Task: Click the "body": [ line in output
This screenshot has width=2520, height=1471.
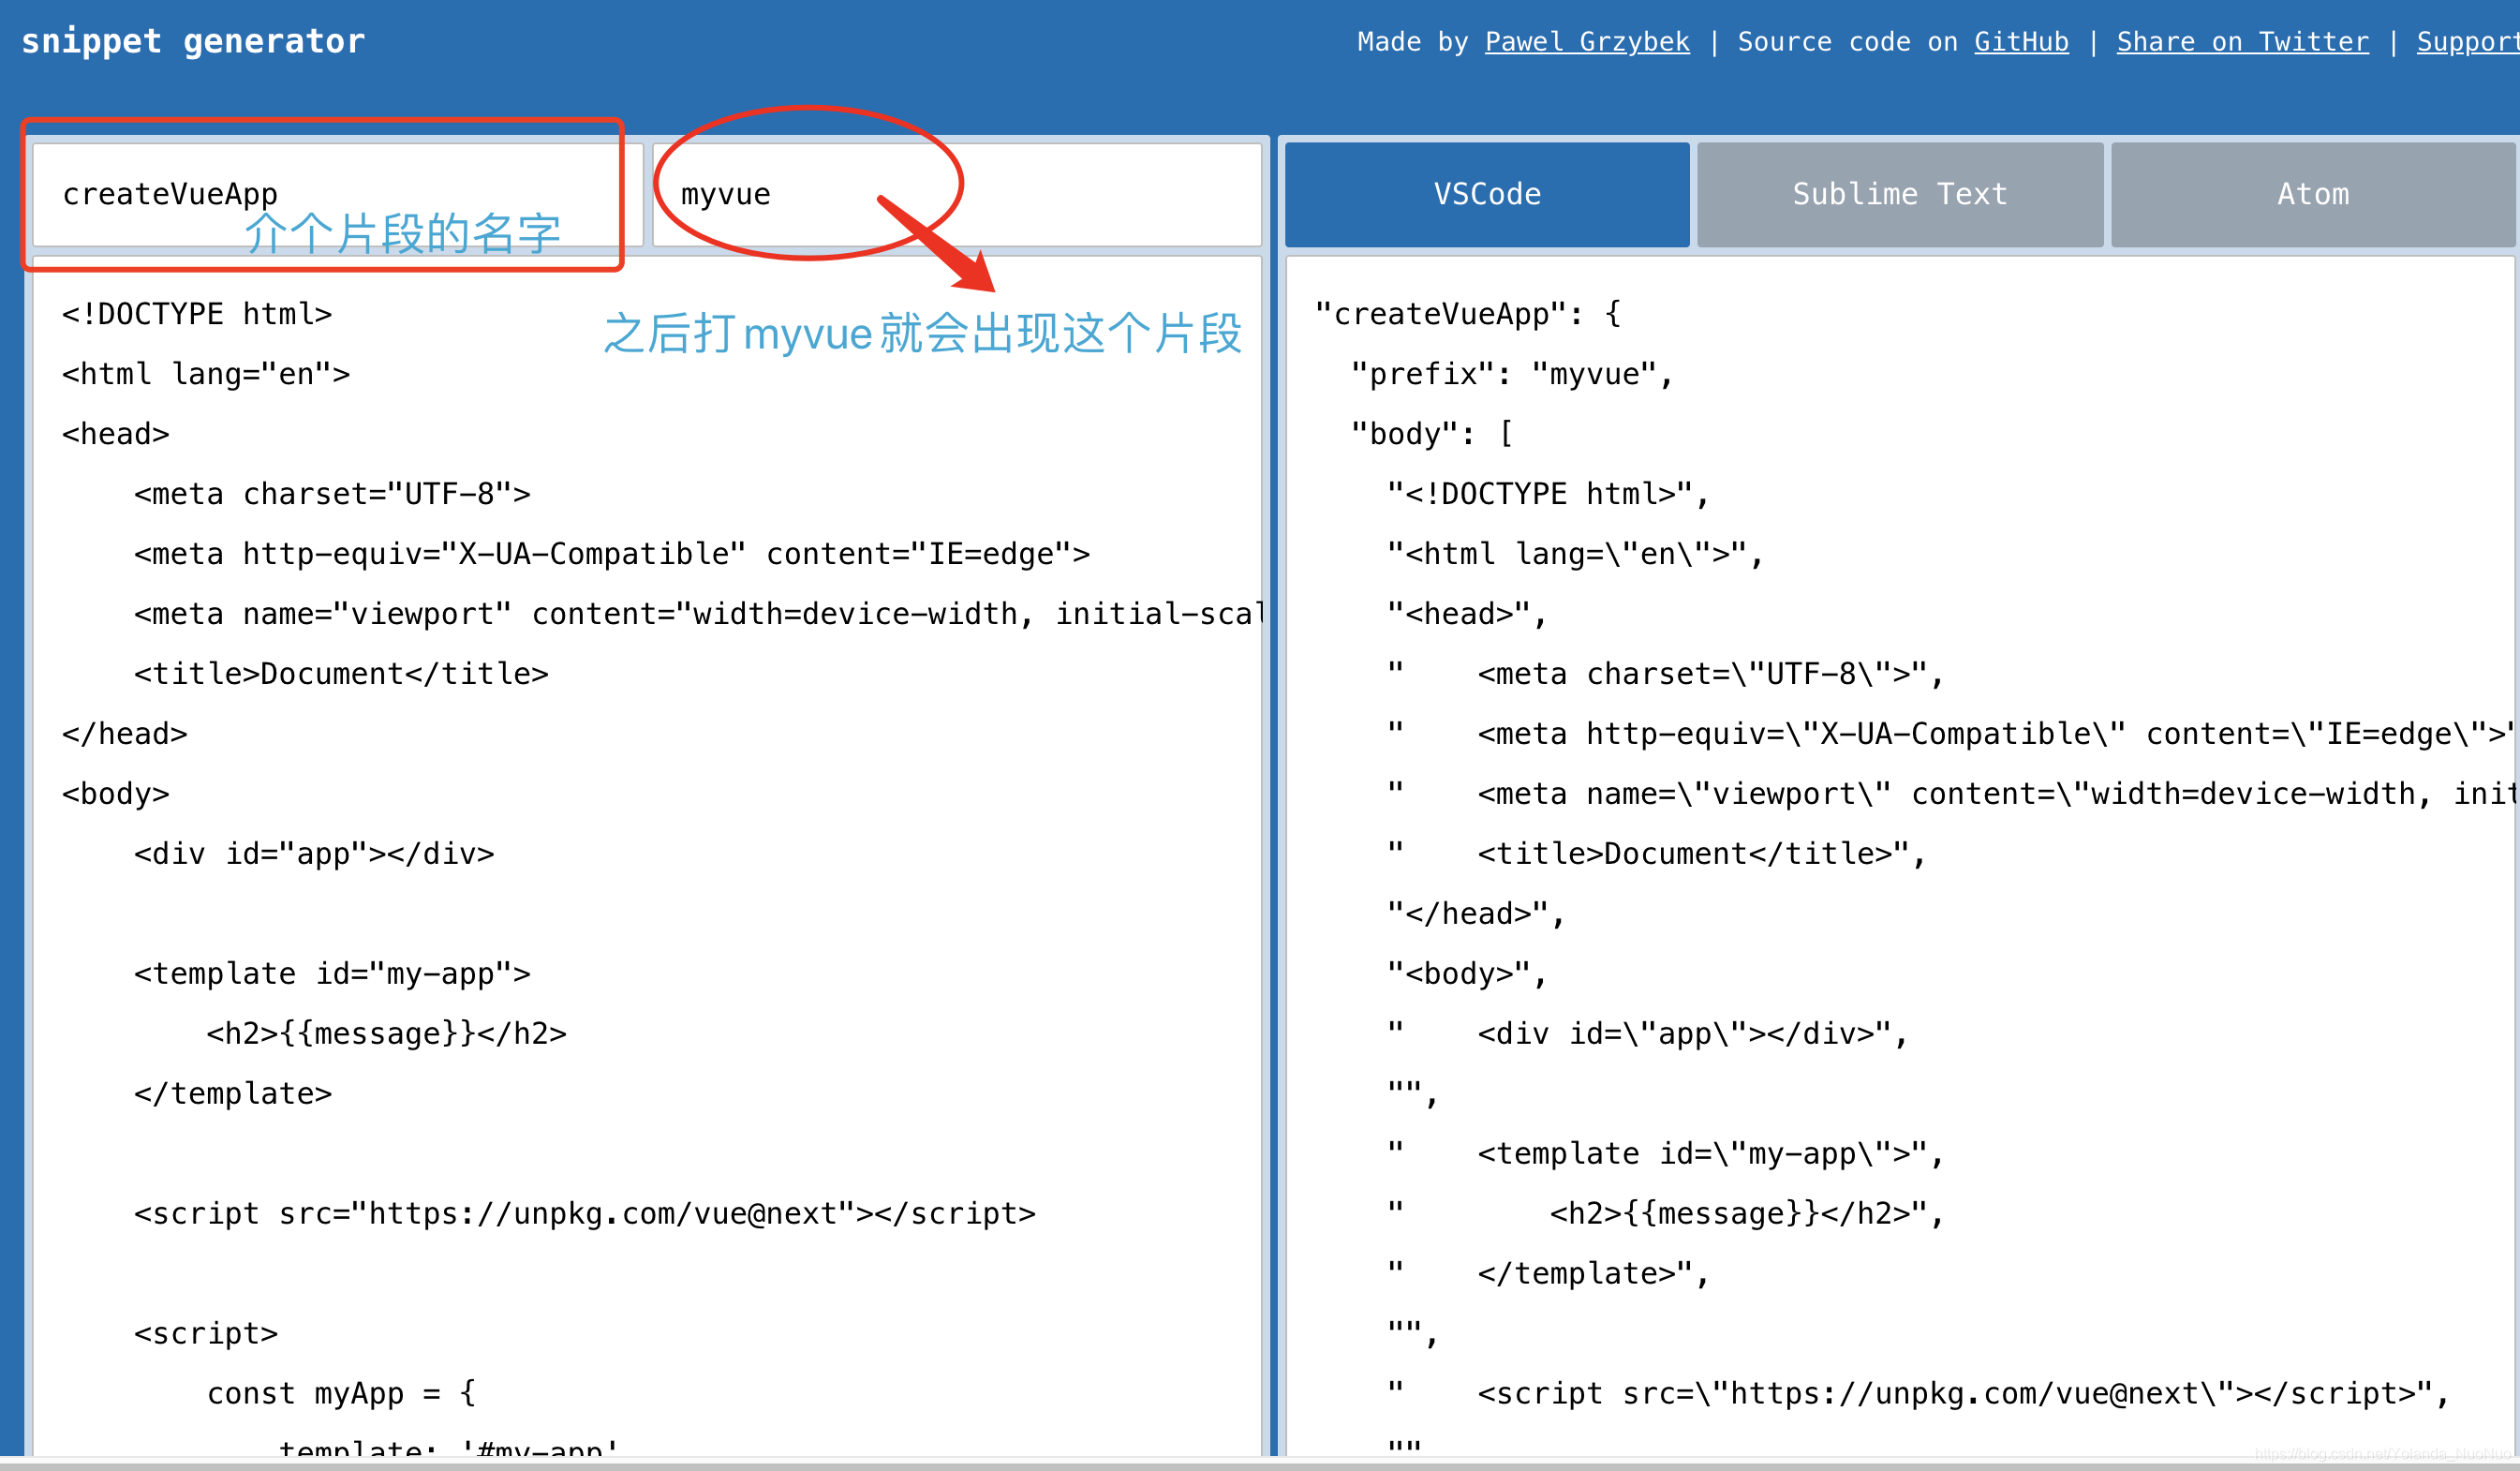Action: pos(1431,434)
